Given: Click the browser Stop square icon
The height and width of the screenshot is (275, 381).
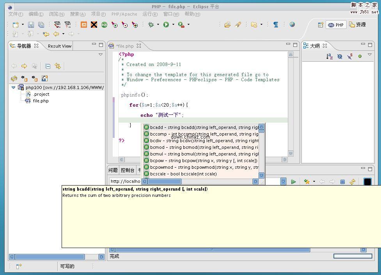Looking at the screenshot, I should tap(343, 182).
